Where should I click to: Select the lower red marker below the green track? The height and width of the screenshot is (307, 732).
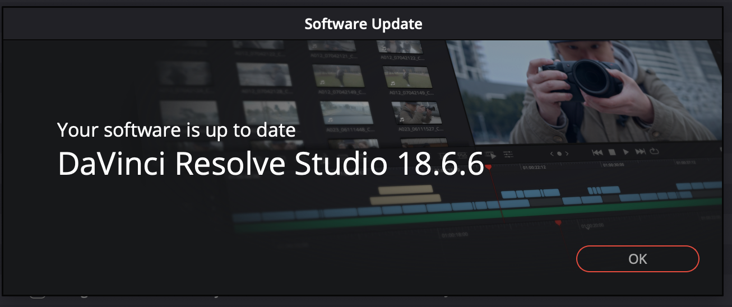[x=558, y=223]
